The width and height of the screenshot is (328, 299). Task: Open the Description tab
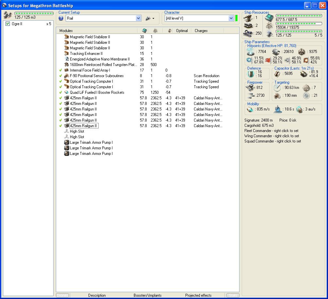tap(97, 295)
